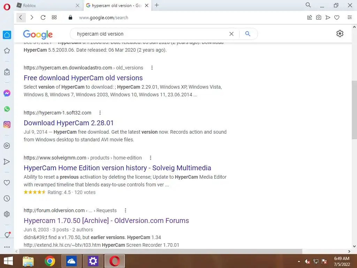
Task: Open Instagram in the Opera sidebar
Action: pyautogui.click(x=7, y=125)
